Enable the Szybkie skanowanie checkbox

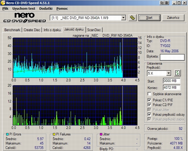(149, 94)
